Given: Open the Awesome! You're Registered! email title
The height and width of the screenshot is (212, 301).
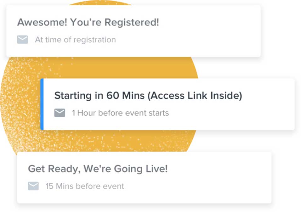Looking at the screenshot, I should coord(88,22).
